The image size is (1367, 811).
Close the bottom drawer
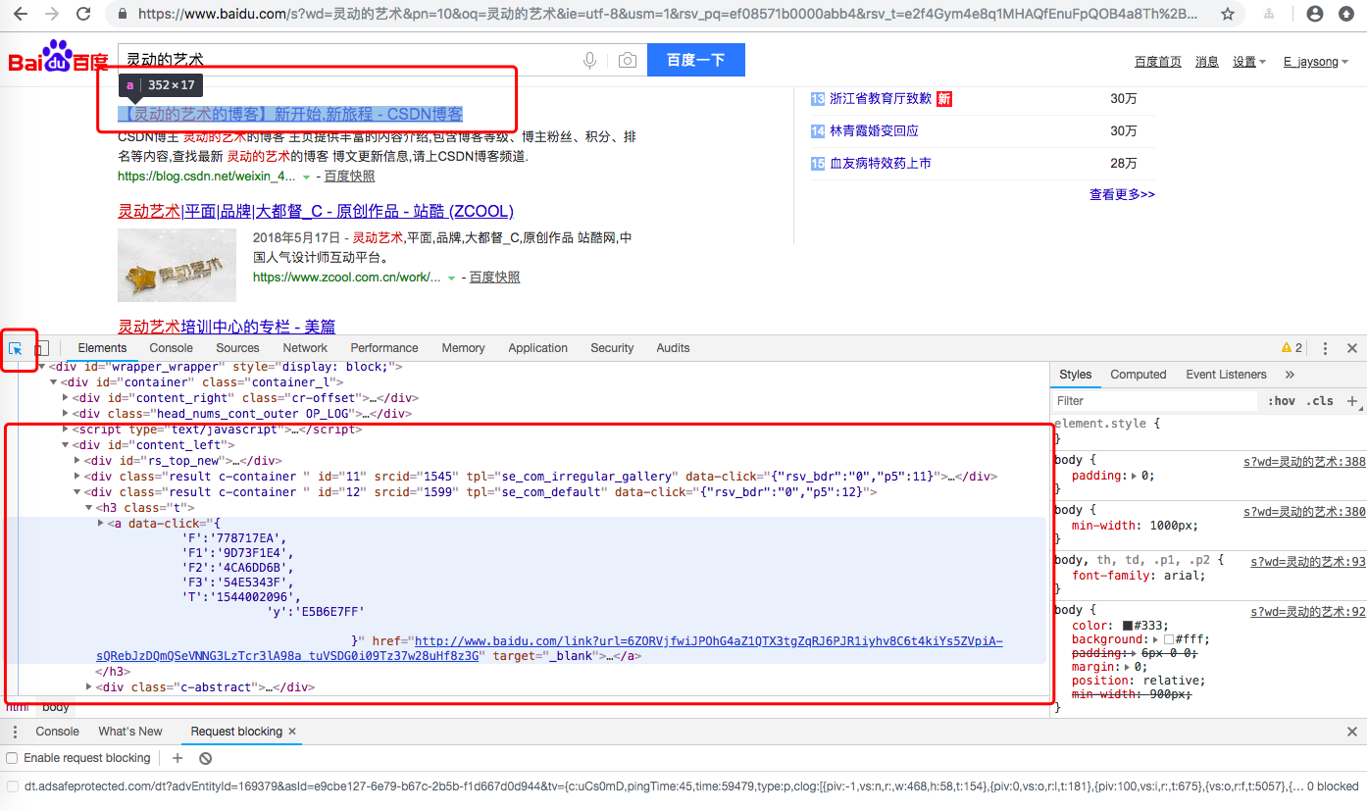point(1352,732)
